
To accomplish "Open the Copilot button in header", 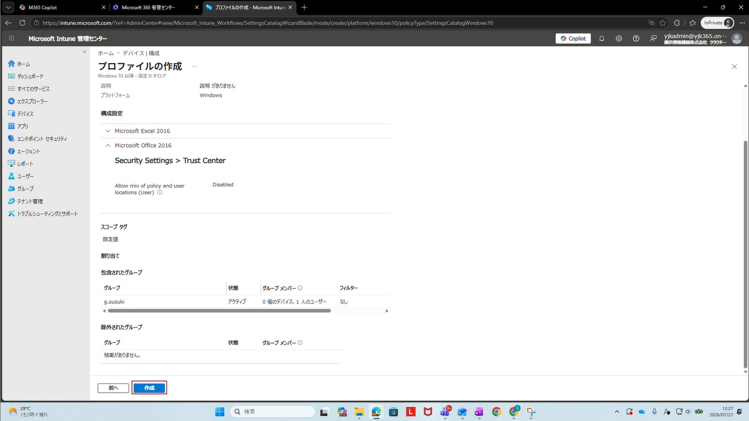I will [573, 39].
